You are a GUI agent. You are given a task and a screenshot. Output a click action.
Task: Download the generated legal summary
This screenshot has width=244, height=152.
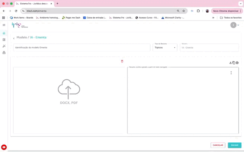(x=230, y=63)
